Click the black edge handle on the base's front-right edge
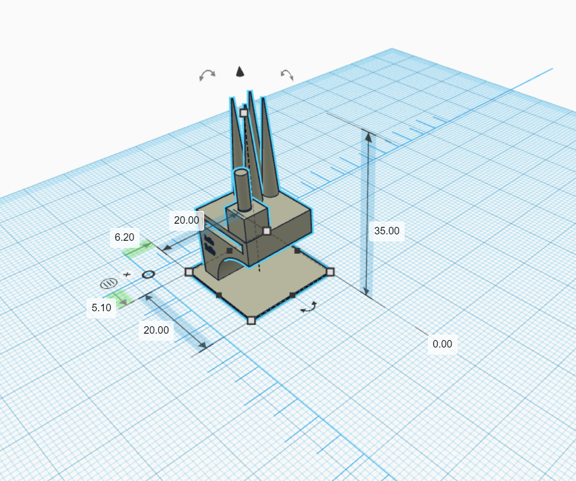The width and height of the screenshot is (576, 481). pos(292,295)
